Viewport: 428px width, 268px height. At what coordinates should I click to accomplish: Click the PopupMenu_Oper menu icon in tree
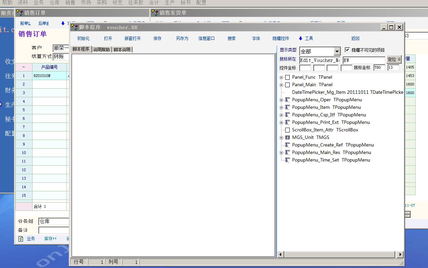click(x=288, y=100)
